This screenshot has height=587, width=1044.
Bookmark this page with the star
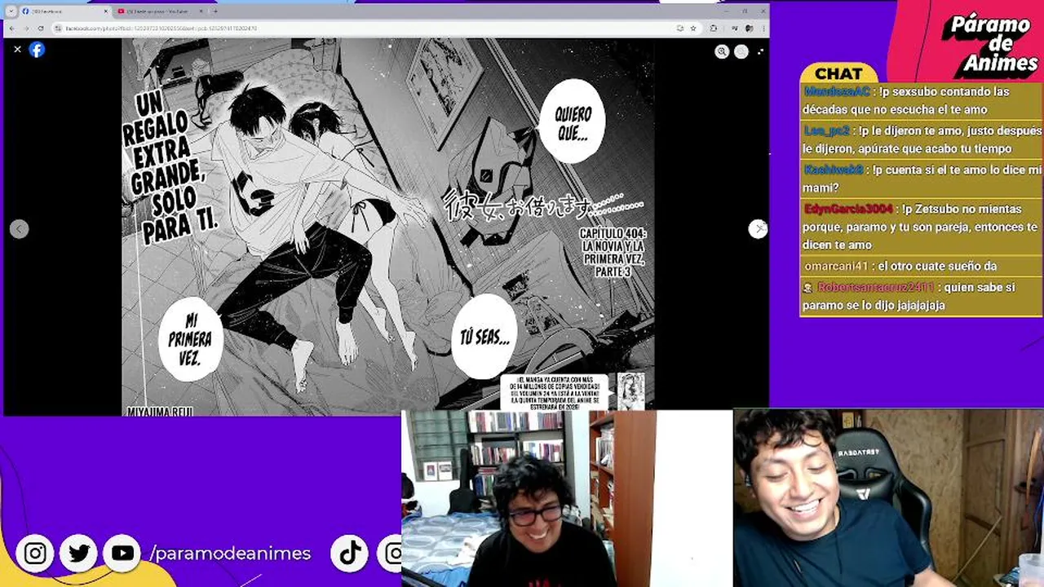tap(693, 28)
